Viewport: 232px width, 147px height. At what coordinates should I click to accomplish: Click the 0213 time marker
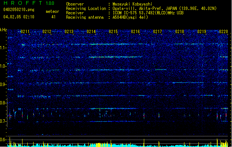69,31
